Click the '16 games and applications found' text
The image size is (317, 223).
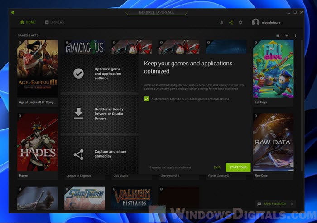169,168
